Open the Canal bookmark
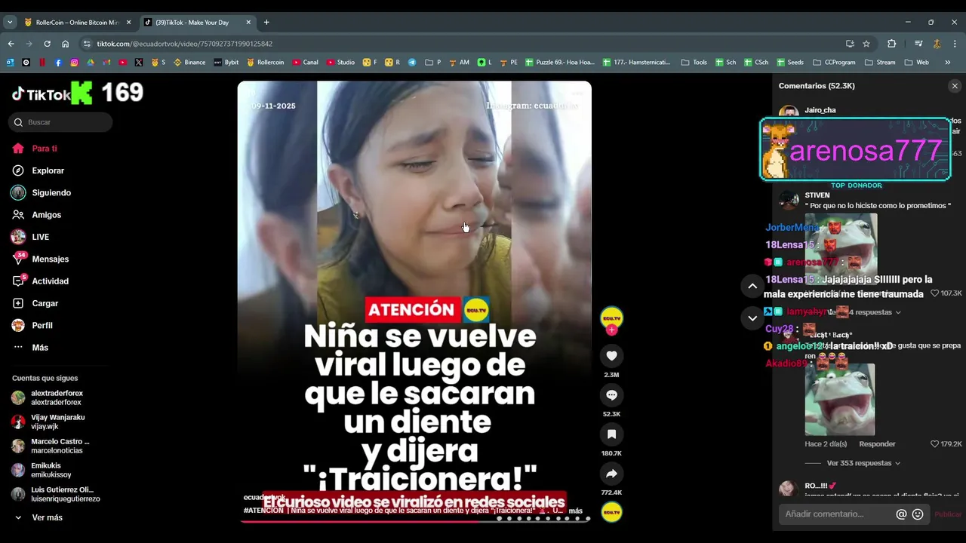 point(305,63)
